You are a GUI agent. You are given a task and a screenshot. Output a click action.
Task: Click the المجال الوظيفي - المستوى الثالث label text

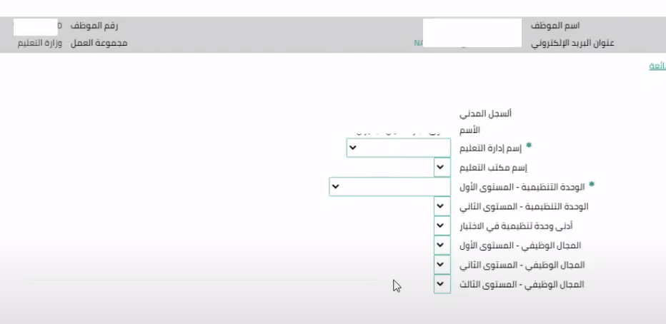(525, 284)
